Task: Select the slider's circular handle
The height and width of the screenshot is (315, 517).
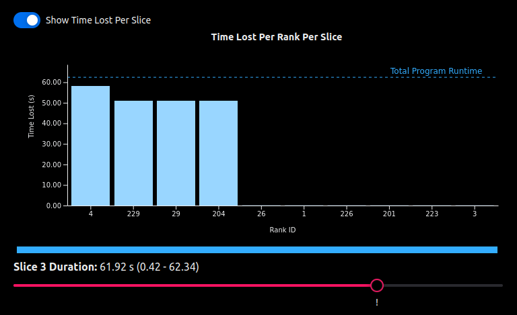Action: click(377, 285)
